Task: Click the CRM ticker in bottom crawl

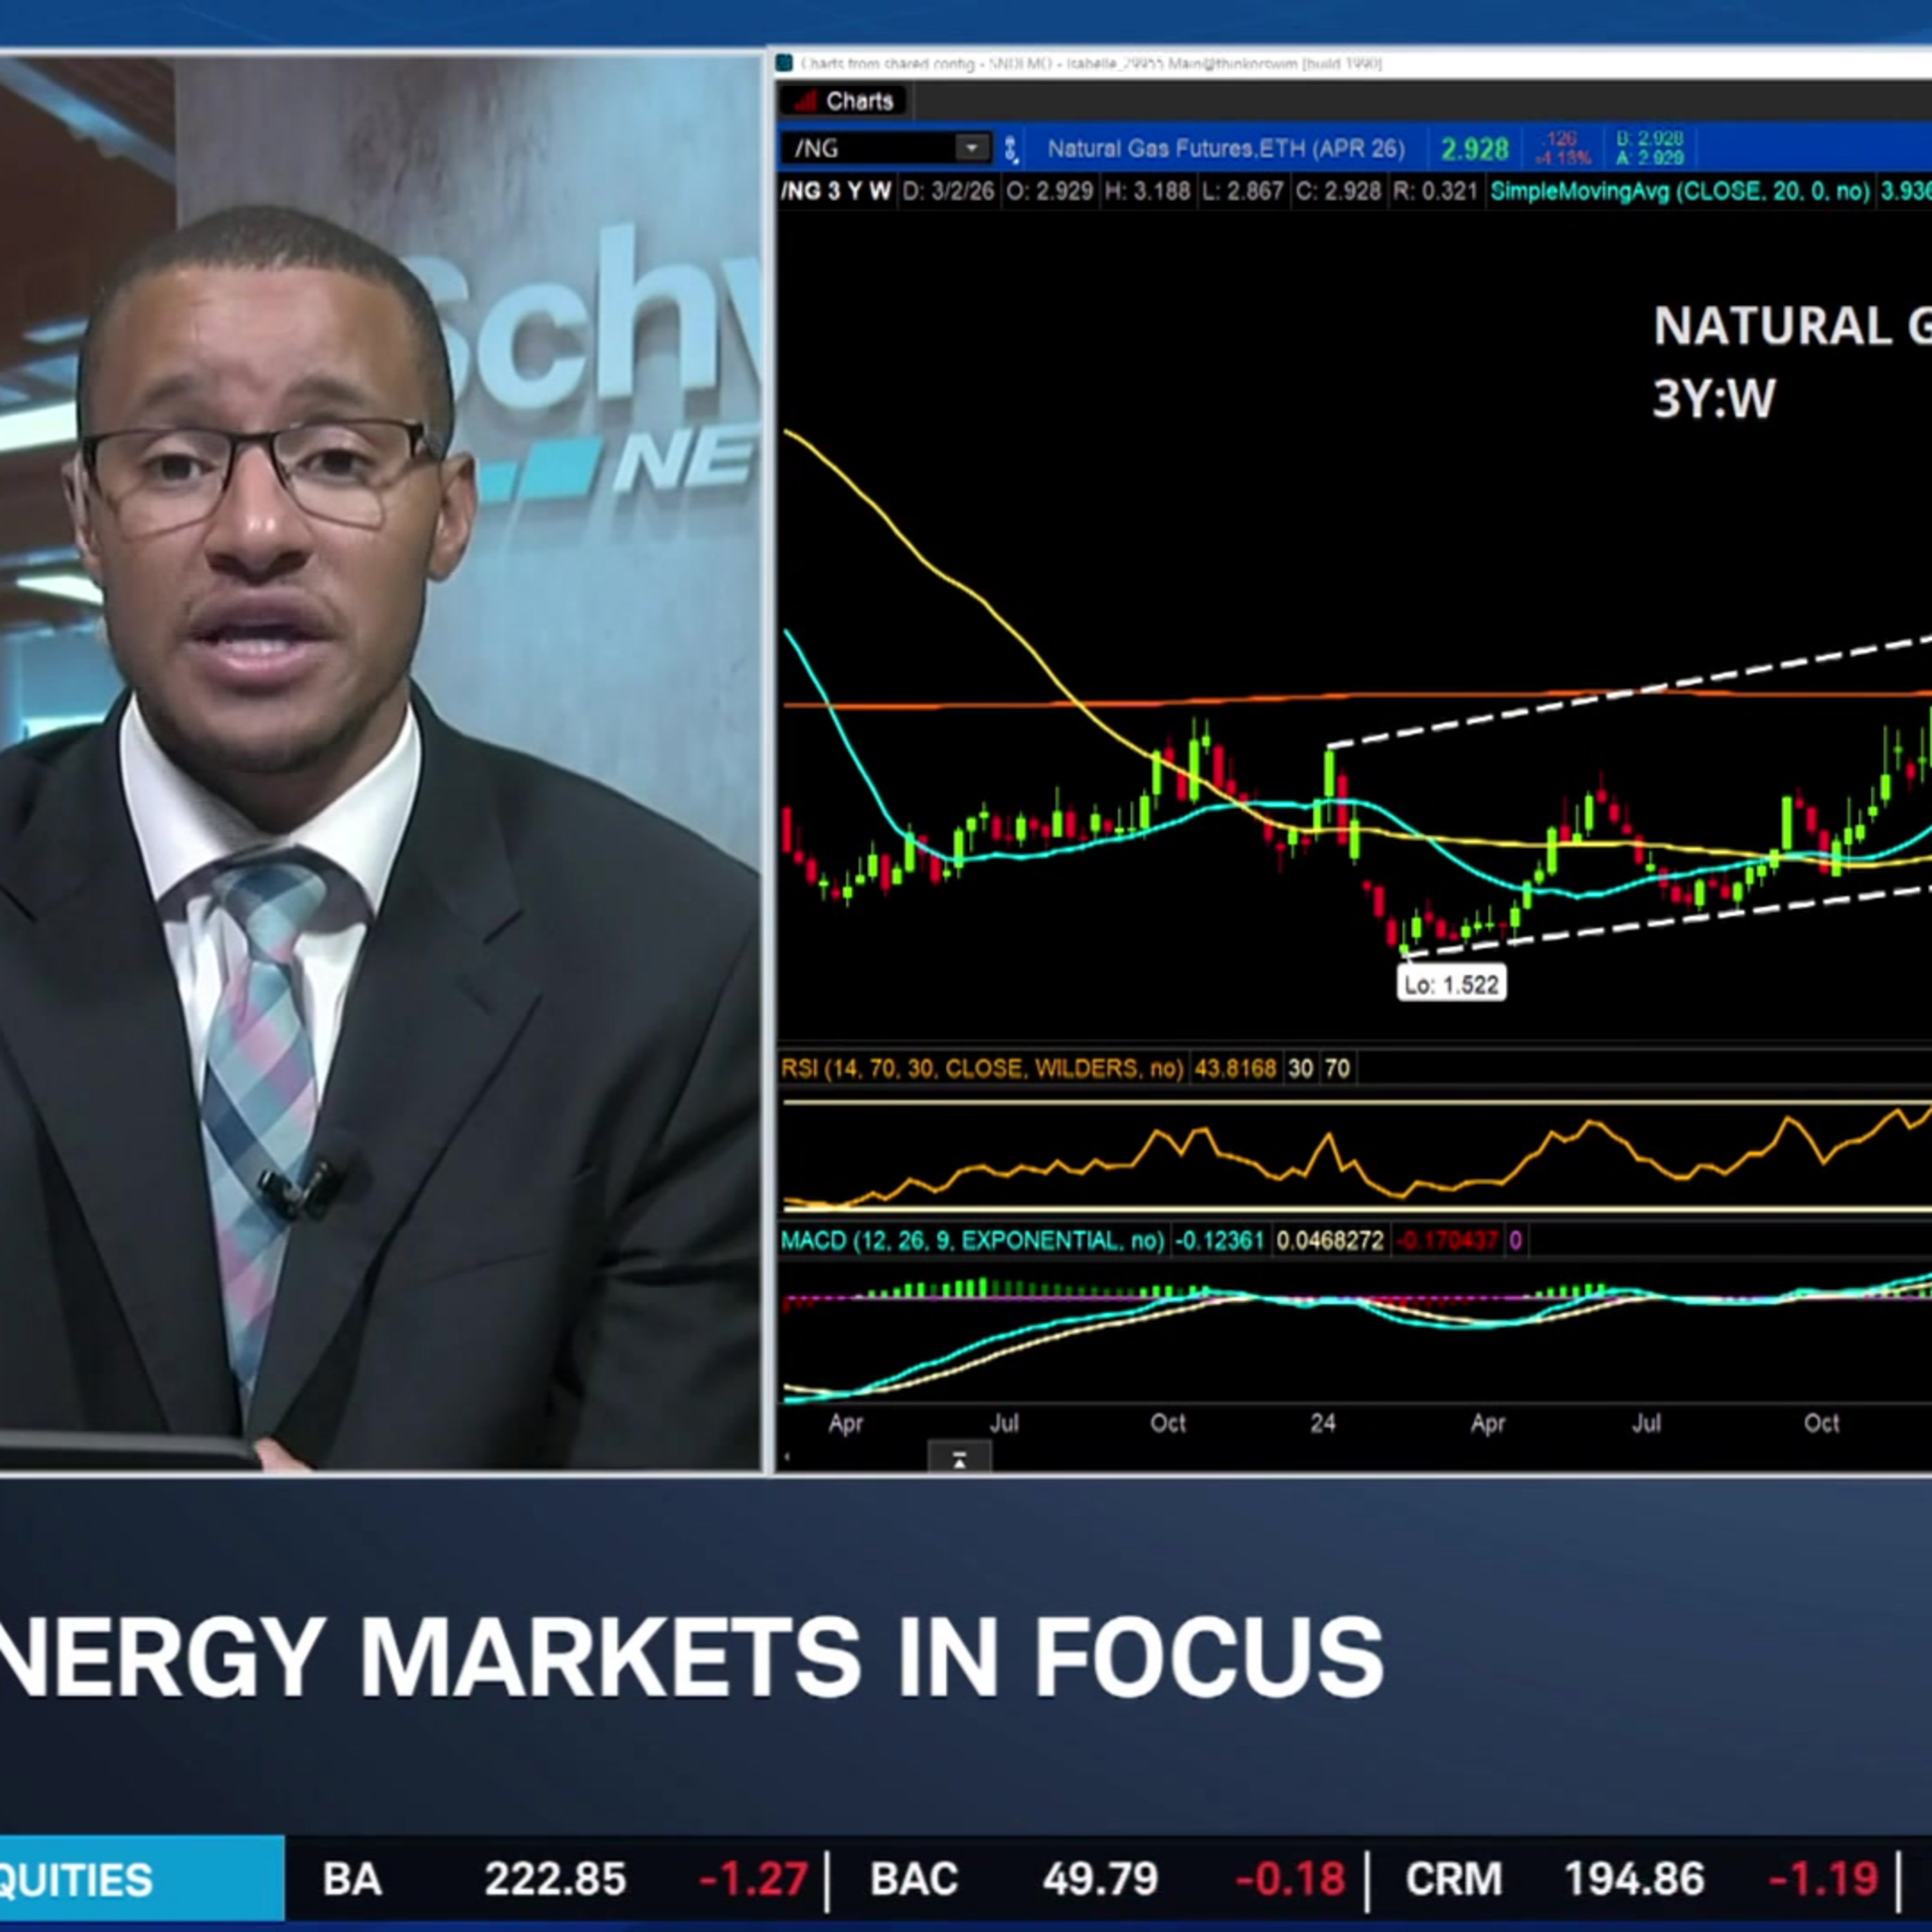Action: click(x=1453, y=1879)
